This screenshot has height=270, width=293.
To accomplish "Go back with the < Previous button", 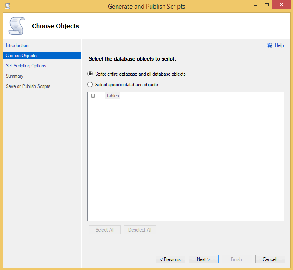I will (170, 259).
